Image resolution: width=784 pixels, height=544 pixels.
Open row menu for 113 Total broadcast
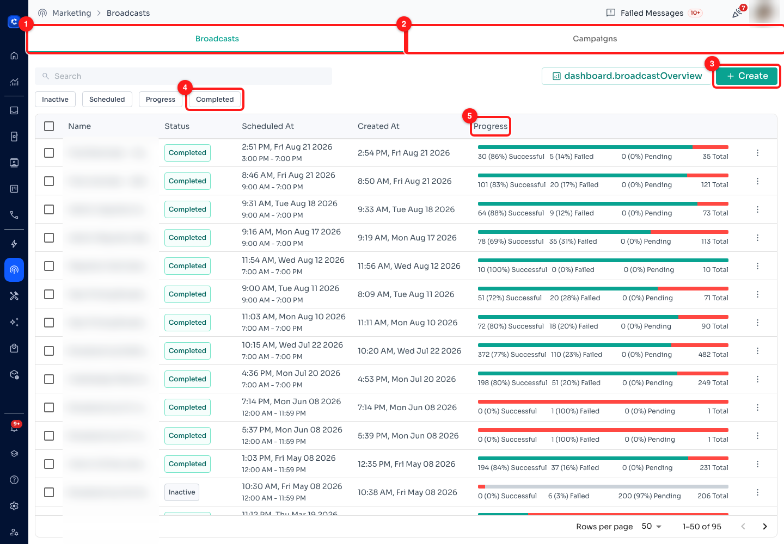point(757,238)
